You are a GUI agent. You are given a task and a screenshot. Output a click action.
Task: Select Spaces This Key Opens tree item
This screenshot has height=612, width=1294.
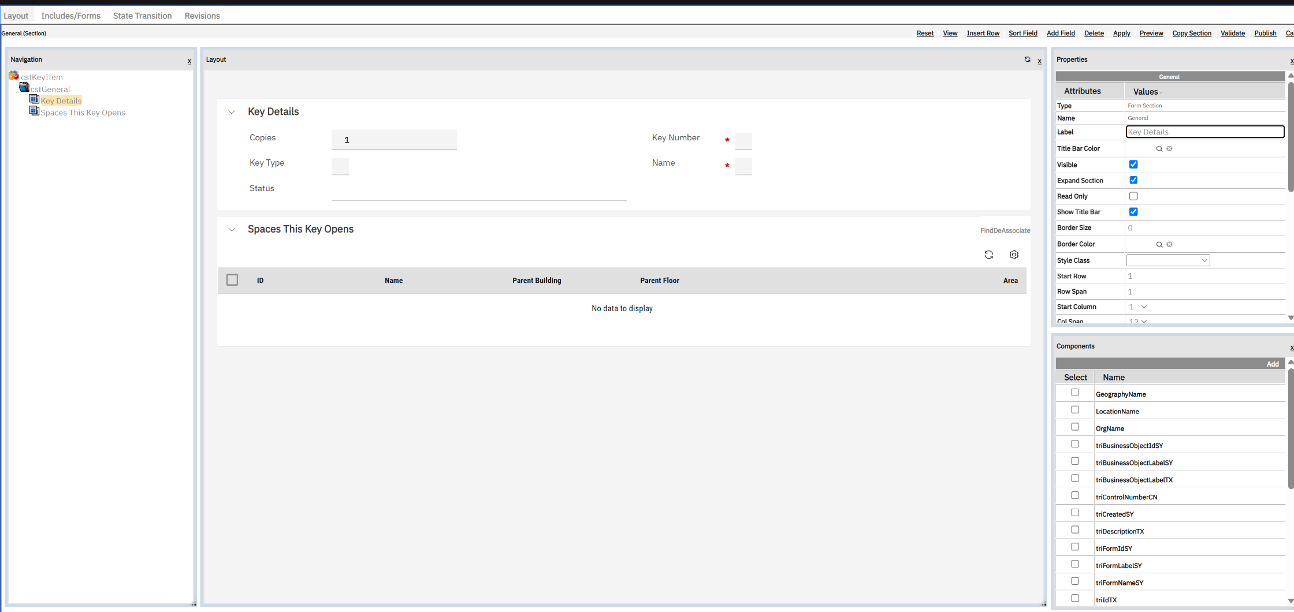[x=83, y=113]
